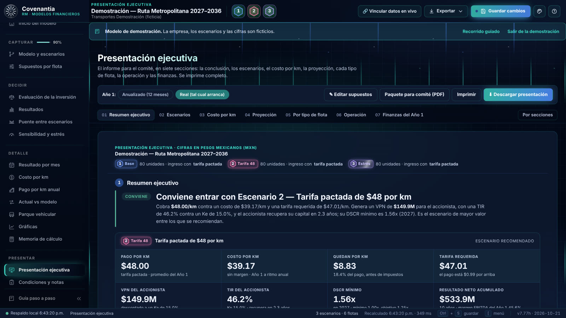This screenshot has width=566, height=318.
Task: Click the Tarifa 48 badge in recommended card
Action: tap(136, 241)
